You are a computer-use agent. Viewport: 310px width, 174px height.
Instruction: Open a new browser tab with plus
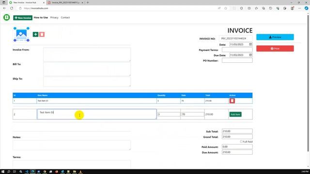pos(88,2)
